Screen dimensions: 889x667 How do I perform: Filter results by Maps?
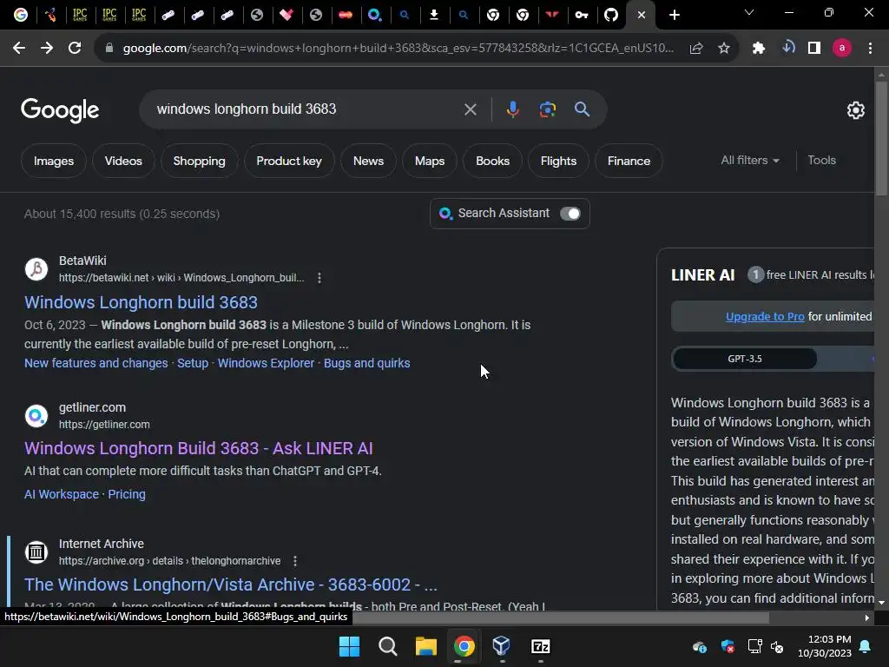click(x=430, y=161)
